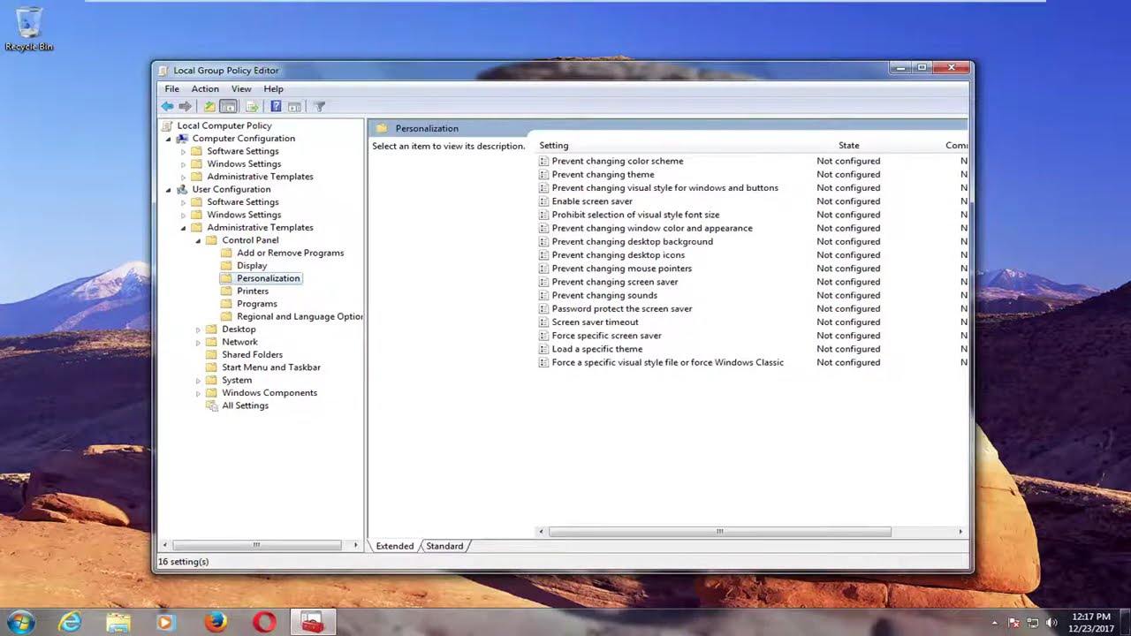Viewport: 1131px width, 636px height.
Task: Toggle Show/Hide Console Tree toolbar icon
Action: pos(228,107)
